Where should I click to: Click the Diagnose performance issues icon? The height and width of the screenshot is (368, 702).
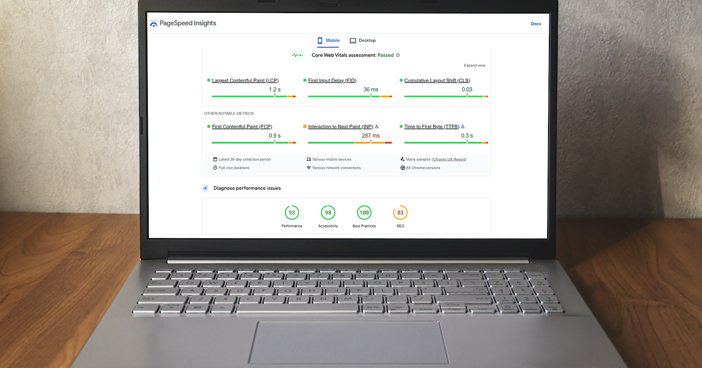(205, 188)
